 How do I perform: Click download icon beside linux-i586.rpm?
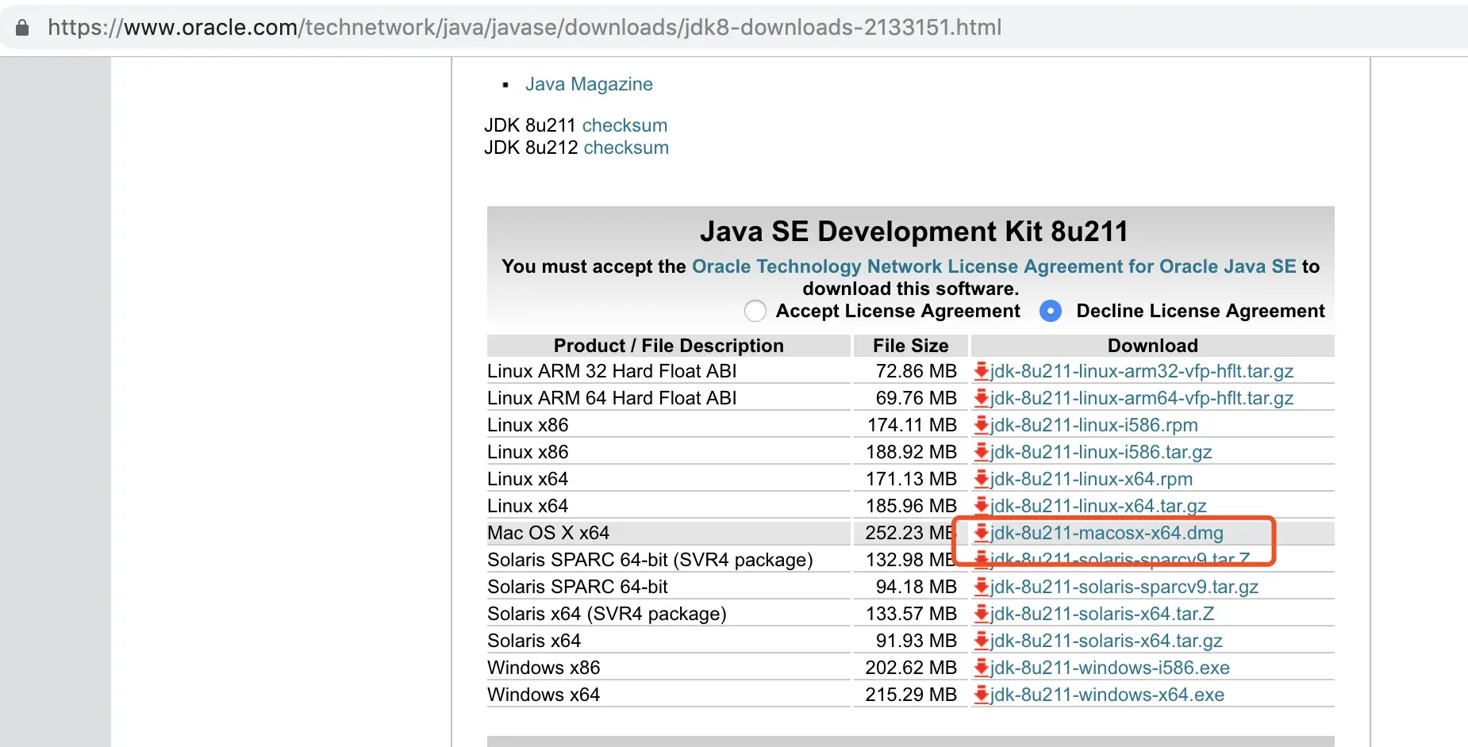coord(982,425)
